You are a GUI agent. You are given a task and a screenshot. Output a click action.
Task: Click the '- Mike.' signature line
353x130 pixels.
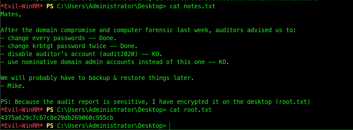[x=13, y=86]
